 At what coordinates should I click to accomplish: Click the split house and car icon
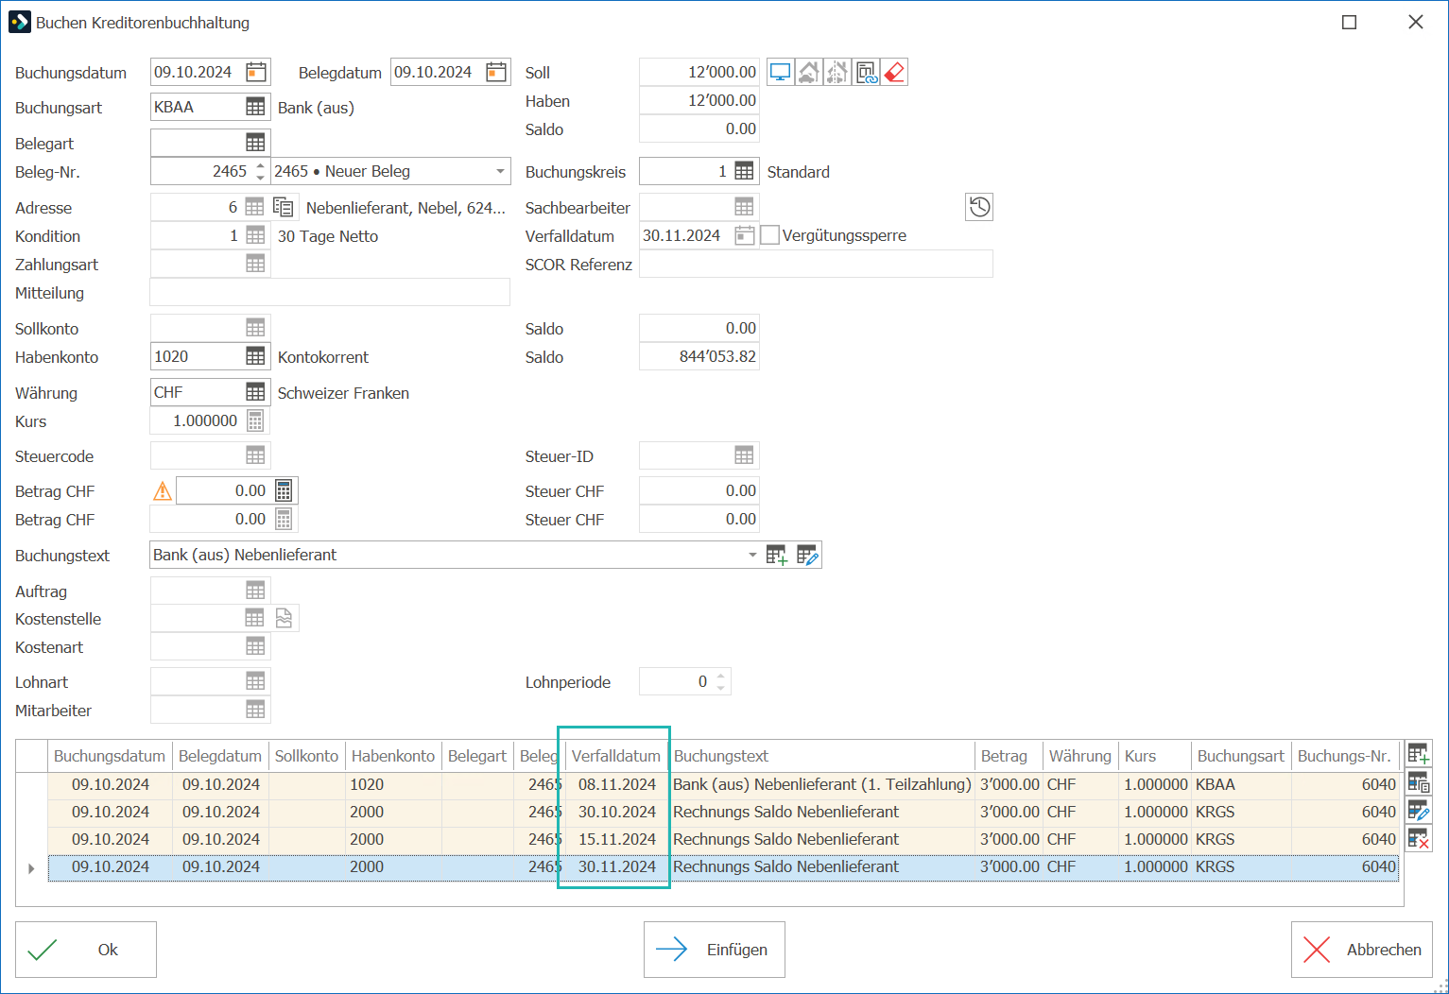837,73
